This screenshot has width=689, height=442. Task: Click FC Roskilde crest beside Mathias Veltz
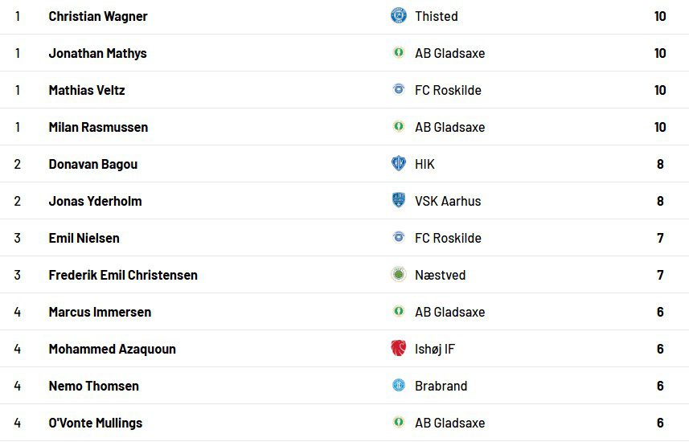click(x=399, y=90)
